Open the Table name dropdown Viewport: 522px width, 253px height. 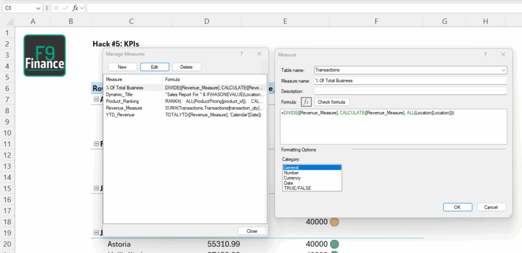point(503,70)
